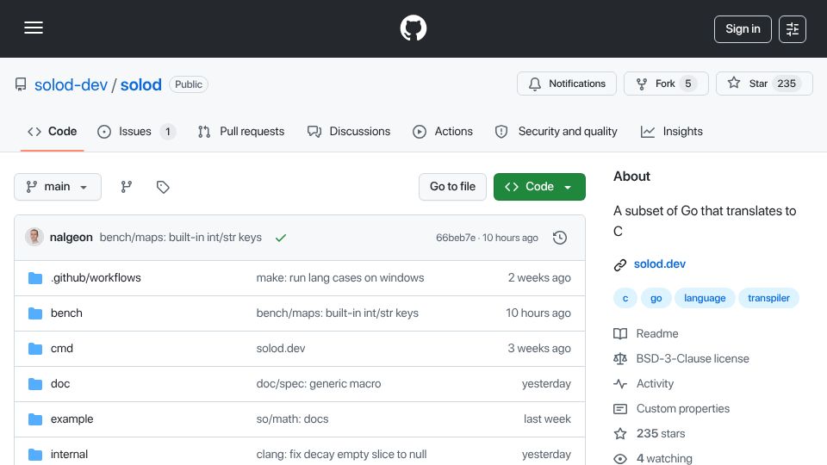This screenshot has width=827, height=465.
Task: Open the Activity link
Action: point(644,384)
